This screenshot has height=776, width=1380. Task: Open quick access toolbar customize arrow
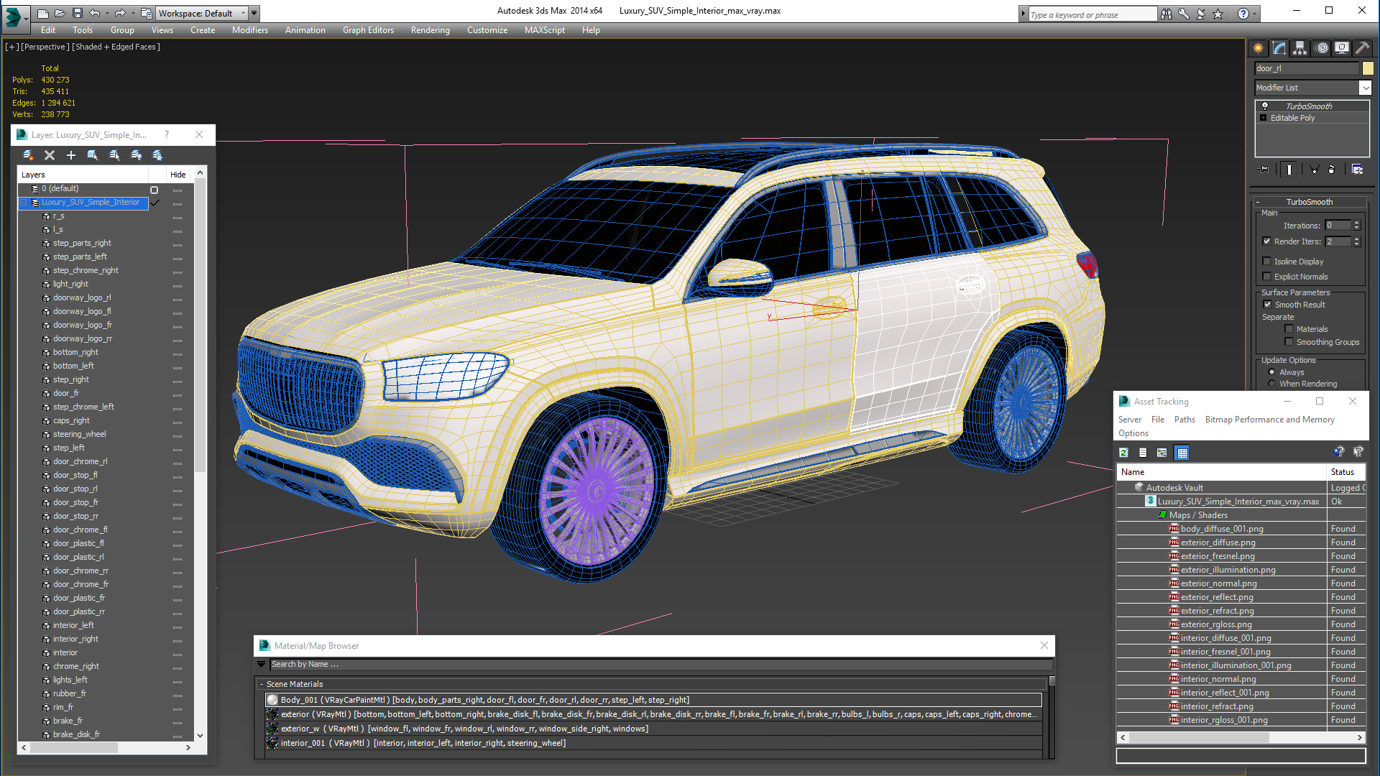point(254,13)
